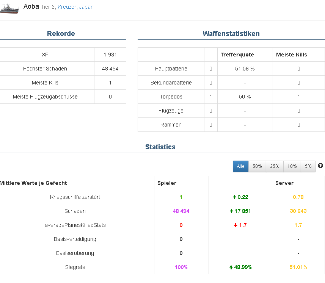Click the Meiste Kills column header

tap(292, 55)
